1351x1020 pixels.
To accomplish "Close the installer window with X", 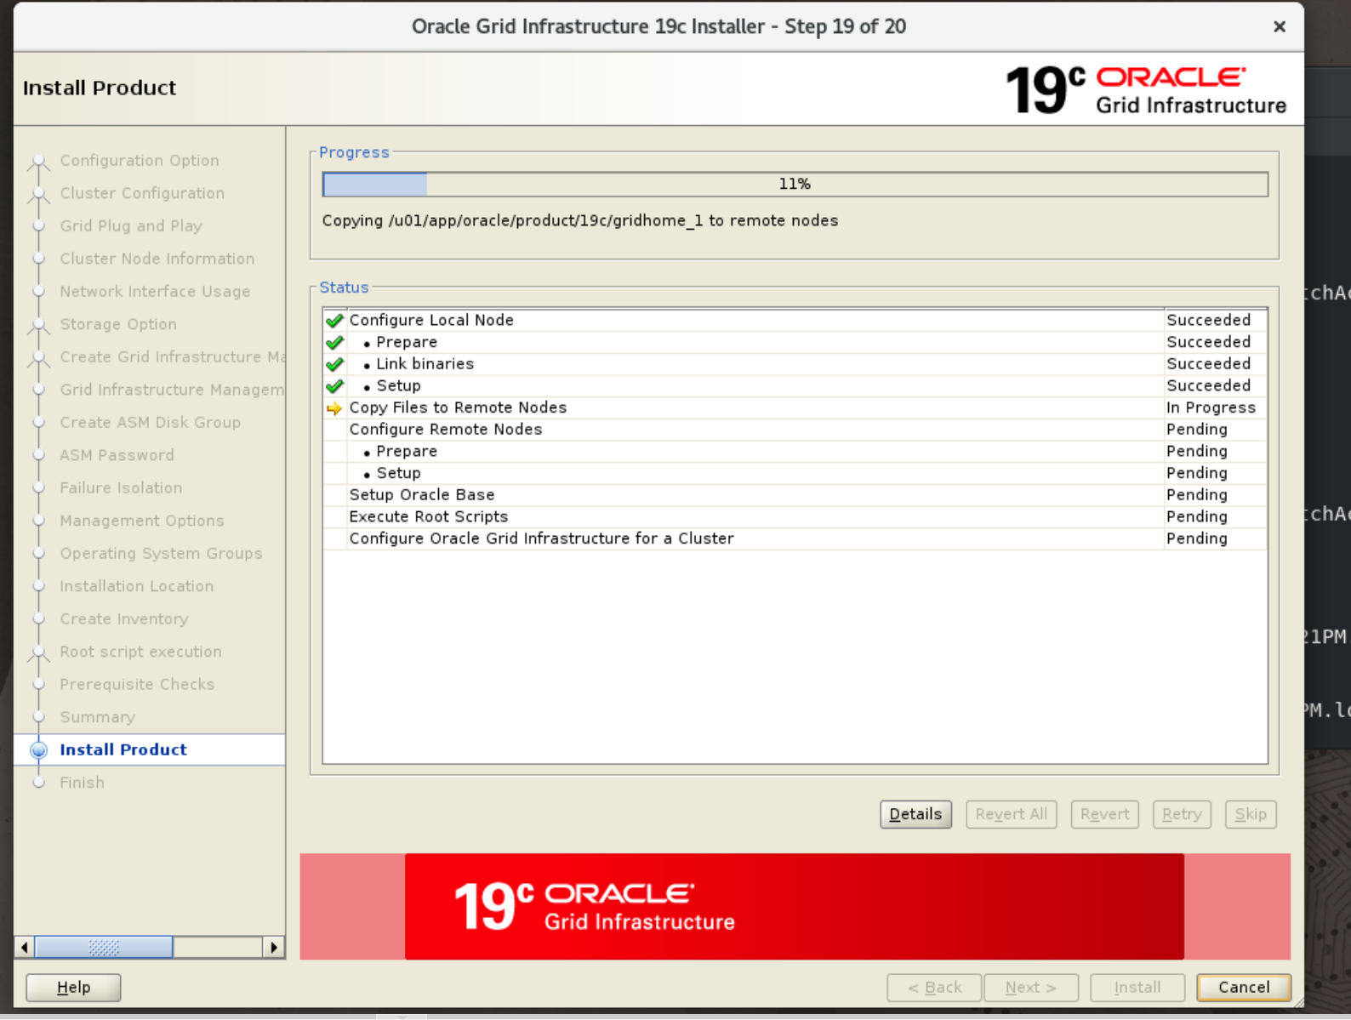I will point(1279,27).
